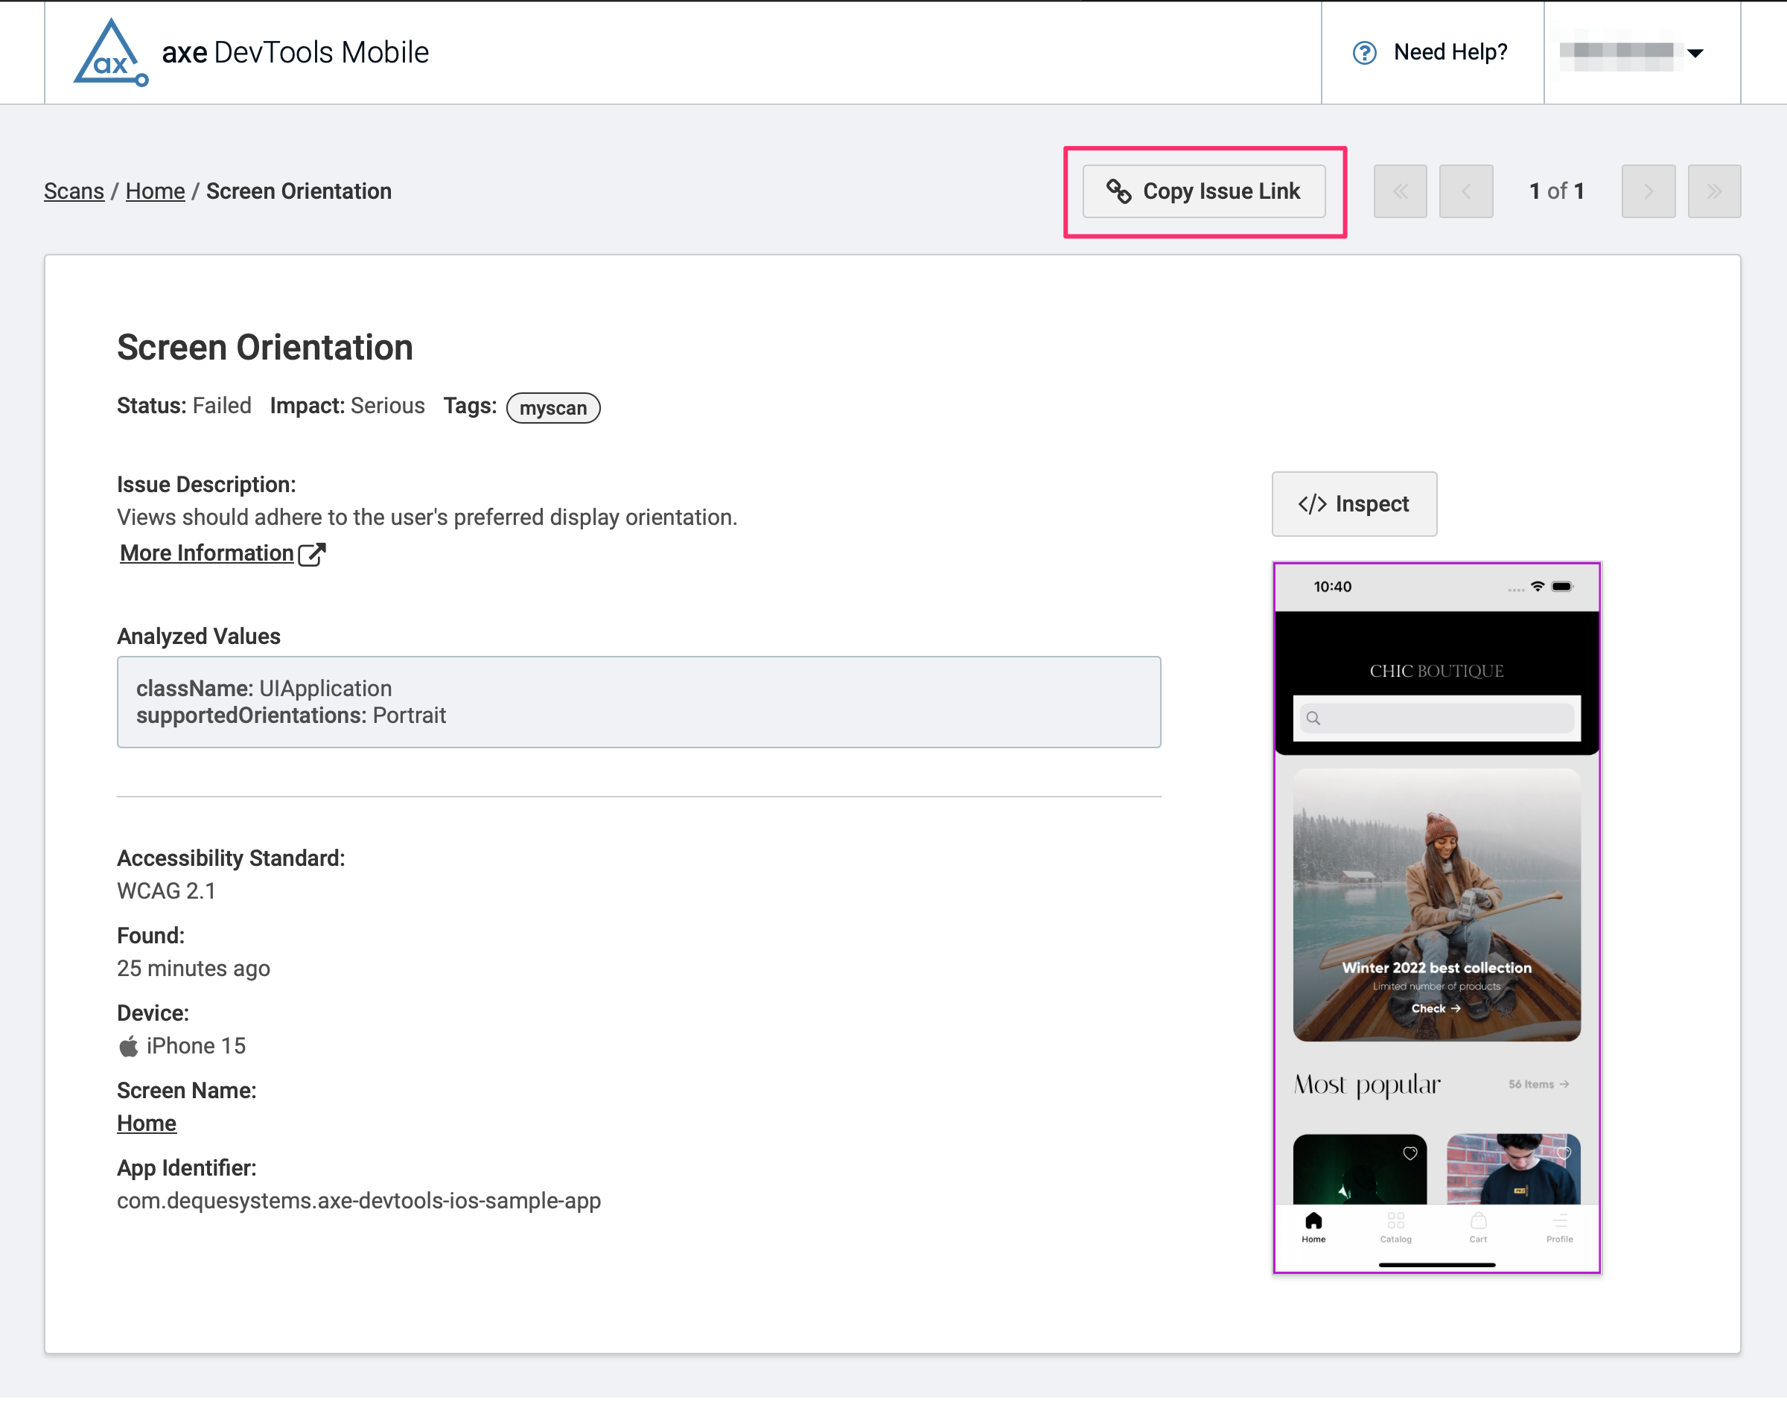1787x1428 pixels.
Task: Toggle the heart favorite on the green hoodie photo
Action: click(x=1412, y=1153)
